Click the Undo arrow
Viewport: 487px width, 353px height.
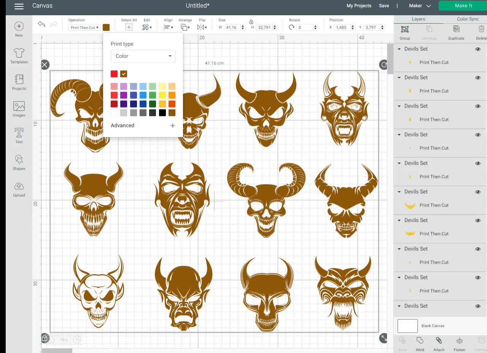41,24
